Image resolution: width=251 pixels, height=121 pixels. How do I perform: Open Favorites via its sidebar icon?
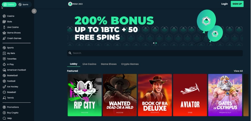pos(4,59)
